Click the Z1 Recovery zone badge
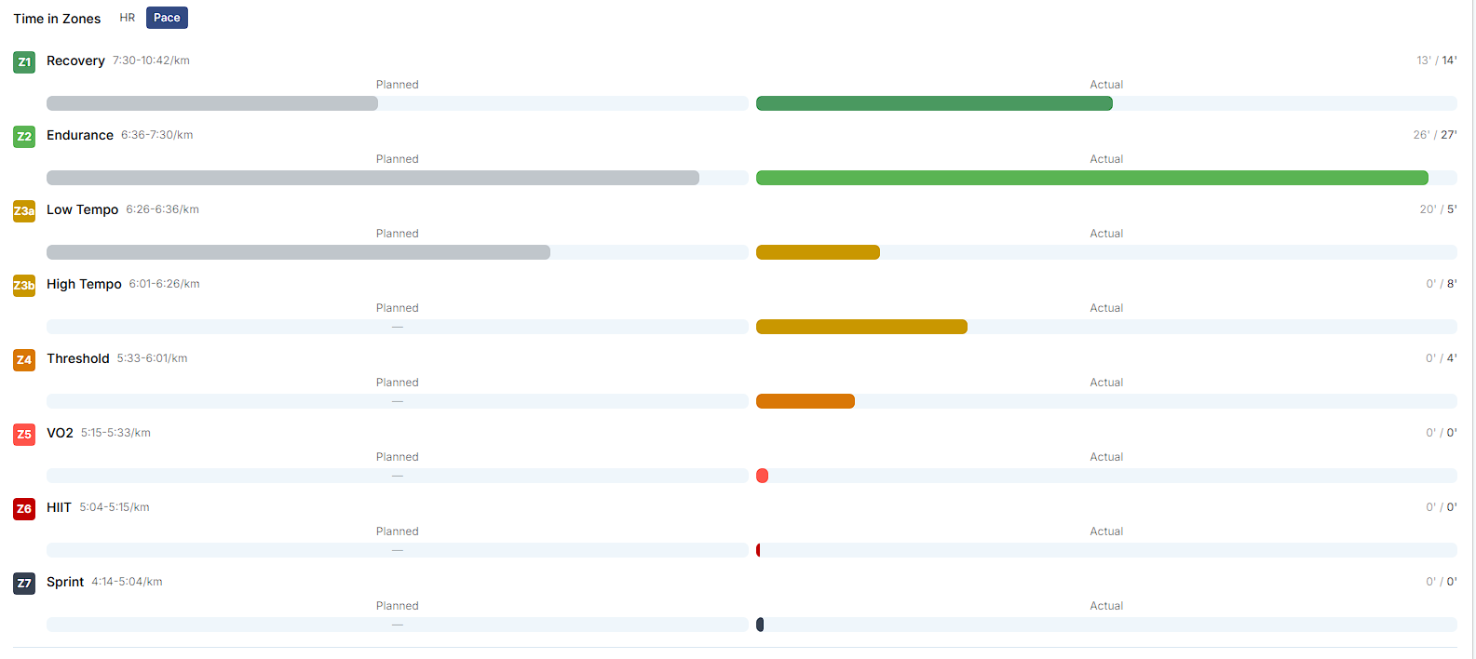This screenshot has width=1476, height=659. point(24,61)
